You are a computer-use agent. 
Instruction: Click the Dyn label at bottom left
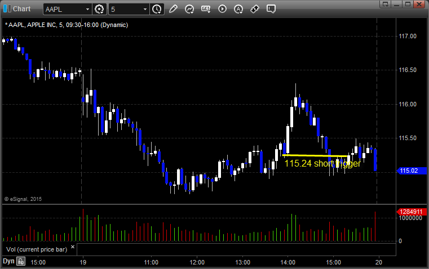pos(8,261)
